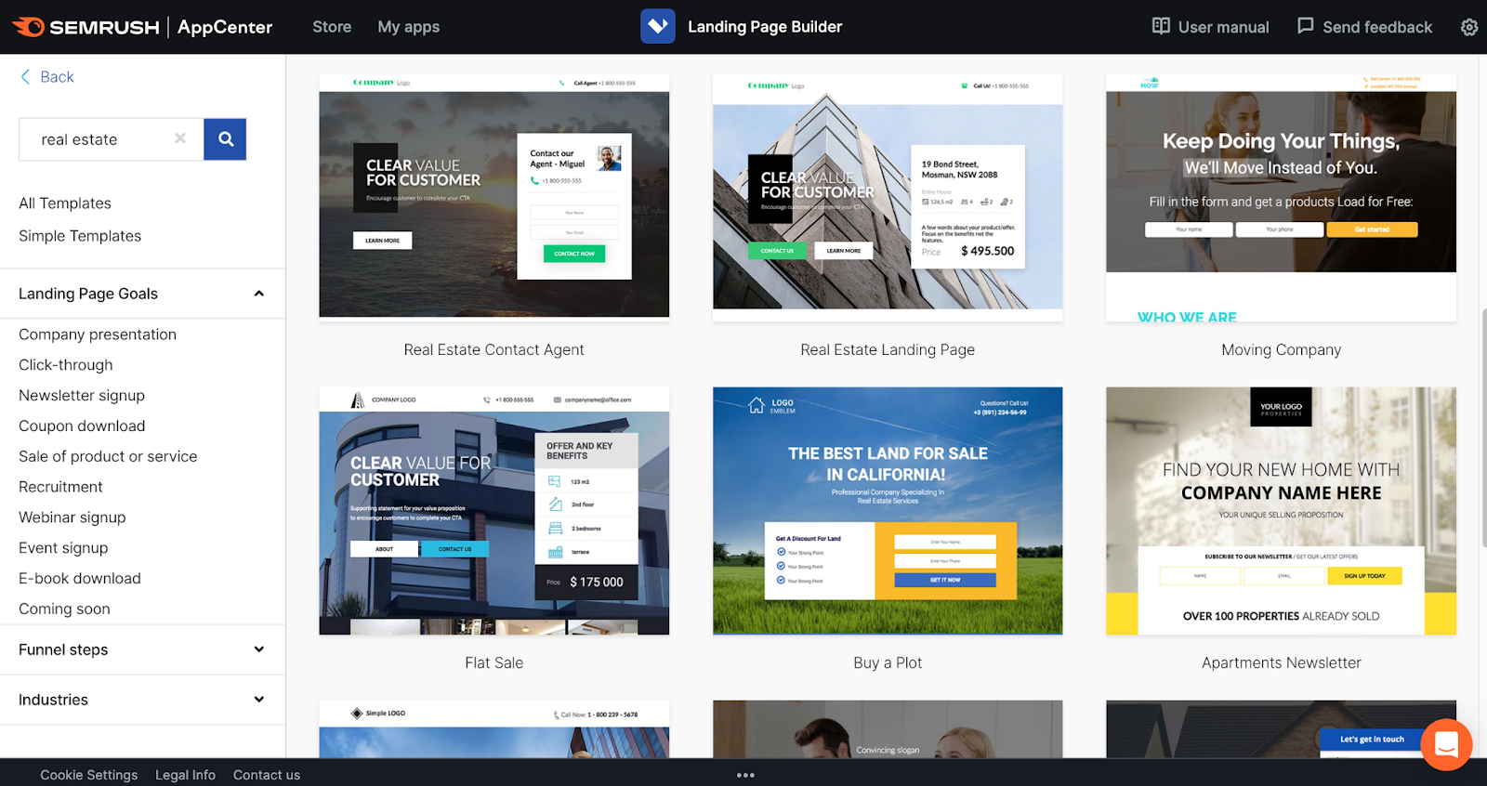Open the orange chat support bubble
This screenshot has width=1487, height=786.
coord(1446,744)
